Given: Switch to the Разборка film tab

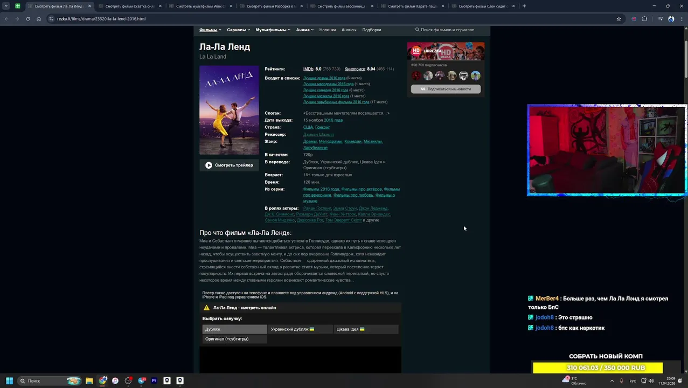Looking at the screenshot, I should click(271, 6).
